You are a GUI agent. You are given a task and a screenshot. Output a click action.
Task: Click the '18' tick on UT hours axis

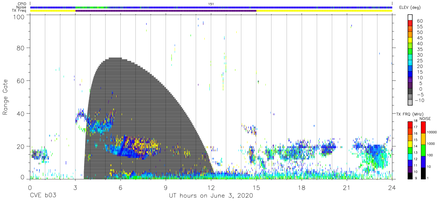(302, 188)
